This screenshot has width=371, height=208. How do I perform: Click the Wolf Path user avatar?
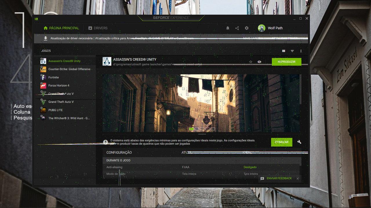[261, 28]
